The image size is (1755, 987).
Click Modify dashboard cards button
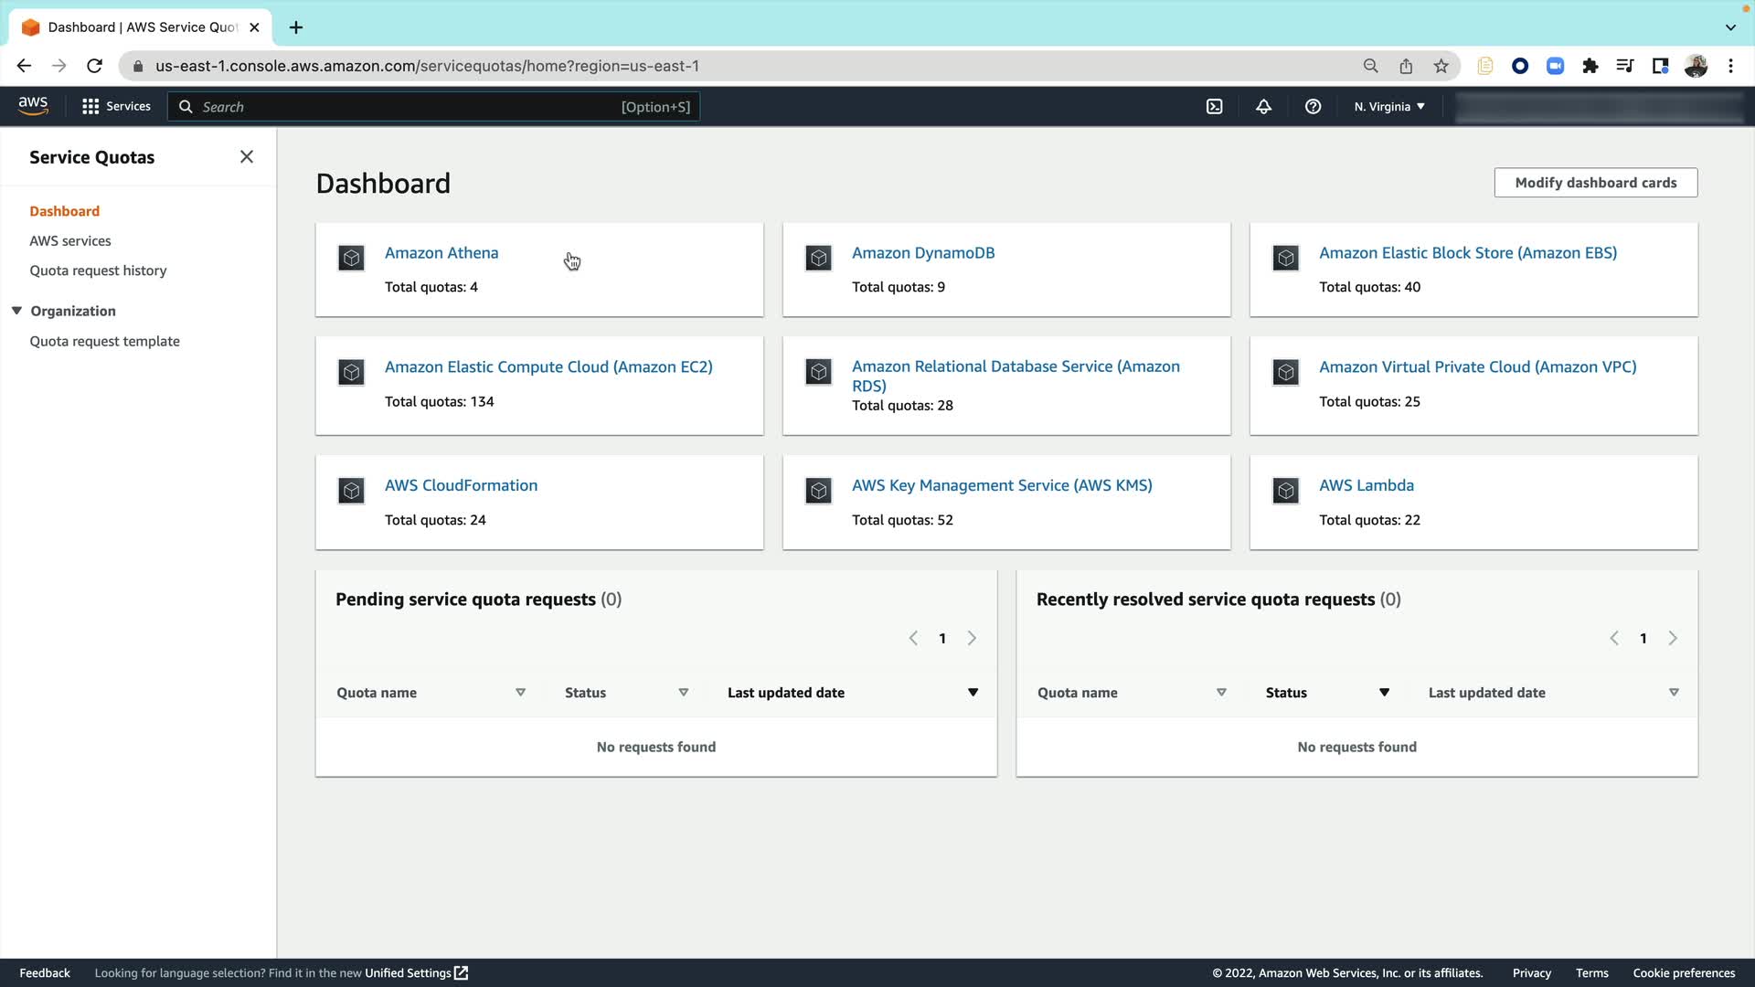[x=1595, y=183]
